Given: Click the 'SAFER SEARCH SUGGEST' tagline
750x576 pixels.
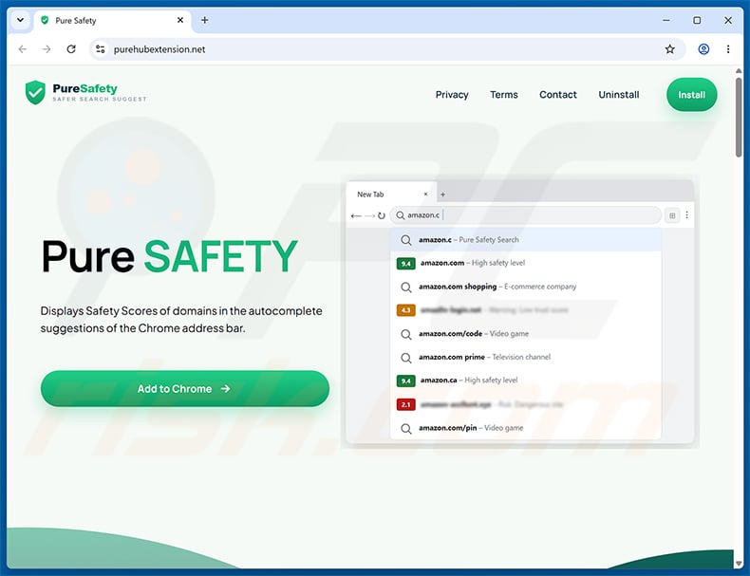Looking at the screenshot, I should (100, 99).
